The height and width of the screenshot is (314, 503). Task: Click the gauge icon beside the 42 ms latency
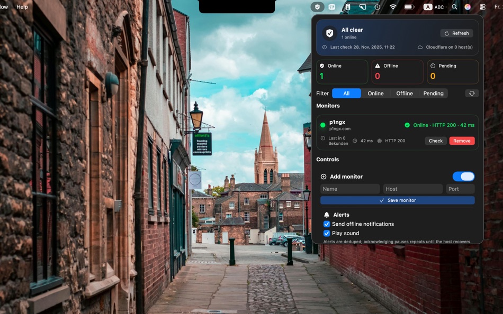click(355, 141)
